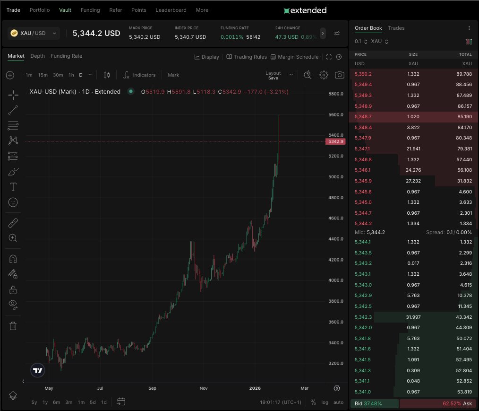Open the TradingView logo link
The height and width of the screenshot is (411, 479).
coord(38,370)
